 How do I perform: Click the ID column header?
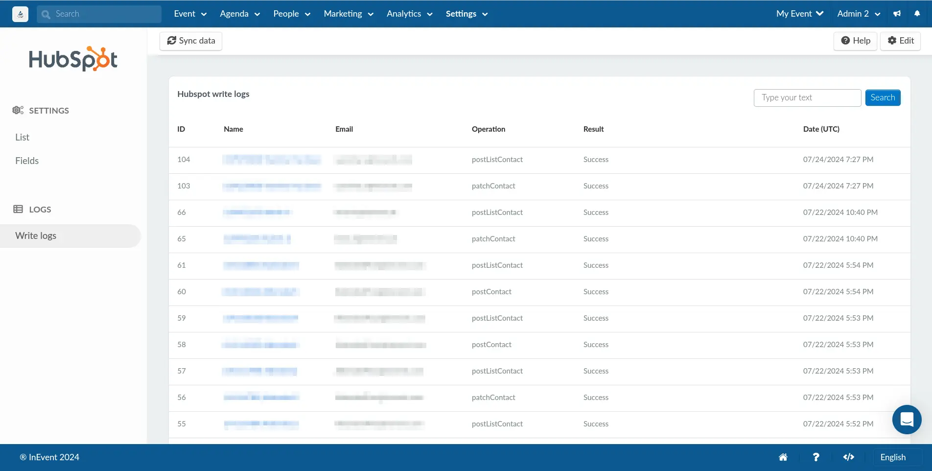coord(181,129)
